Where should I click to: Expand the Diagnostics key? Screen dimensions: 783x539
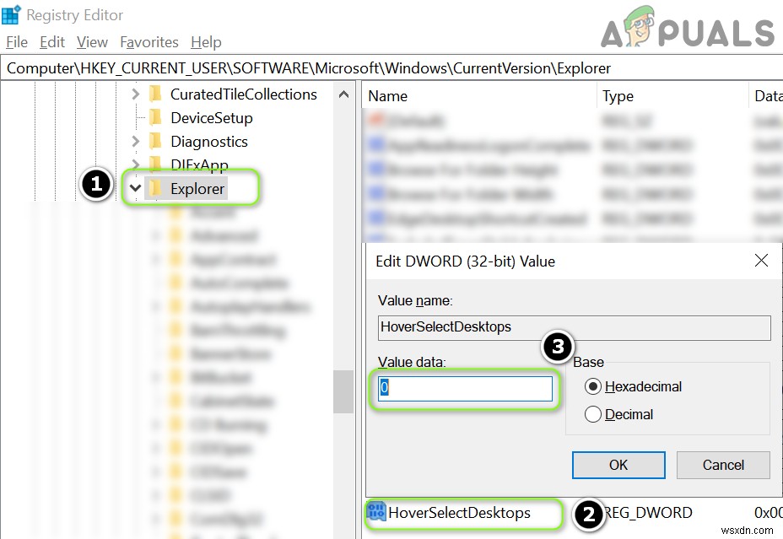134,142
